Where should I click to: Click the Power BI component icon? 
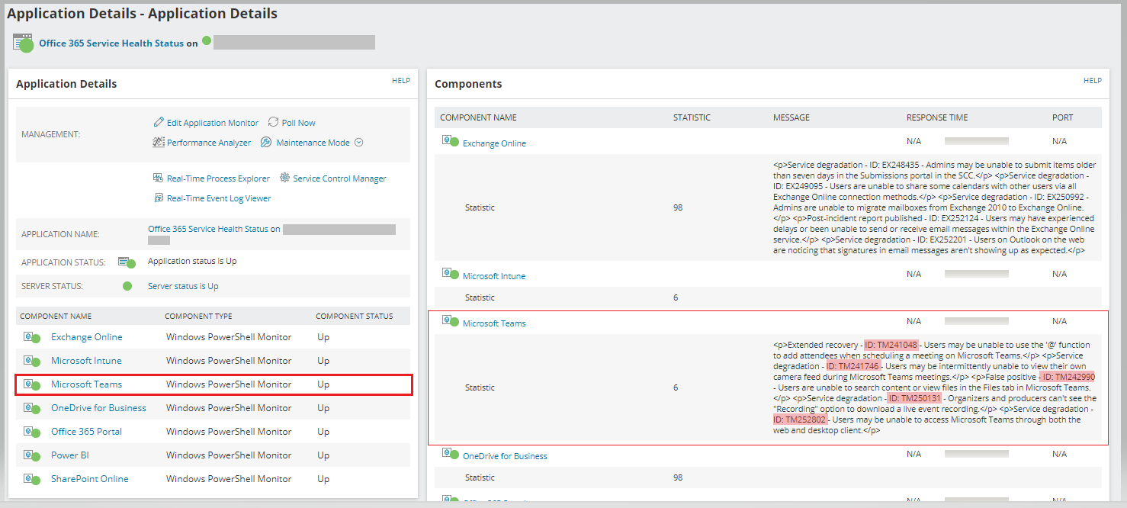pyautogui.click(x=31, y=455)
